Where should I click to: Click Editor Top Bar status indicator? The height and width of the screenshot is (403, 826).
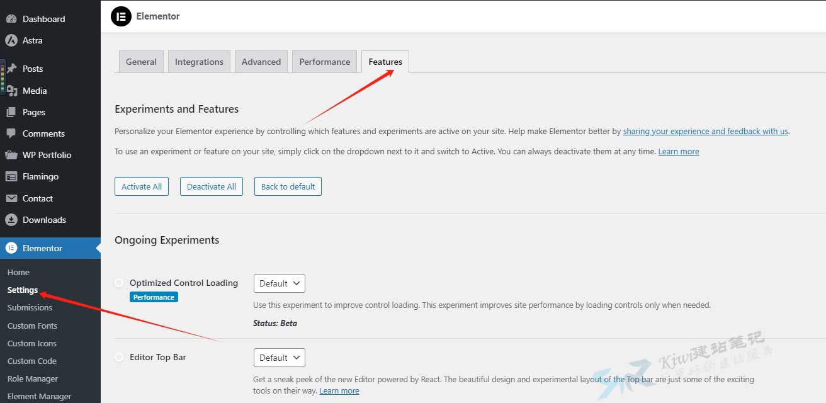[119, 357]
